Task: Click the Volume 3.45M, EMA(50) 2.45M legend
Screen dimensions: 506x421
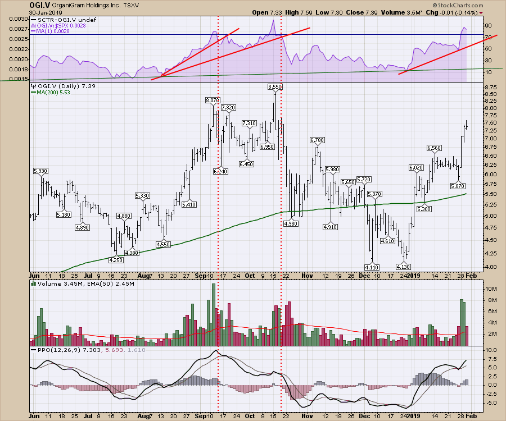Action: pyautogui.click(x=86, y=284)
